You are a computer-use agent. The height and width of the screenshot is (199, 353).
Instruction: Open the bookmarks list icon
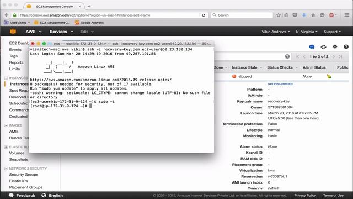point(286,15)
